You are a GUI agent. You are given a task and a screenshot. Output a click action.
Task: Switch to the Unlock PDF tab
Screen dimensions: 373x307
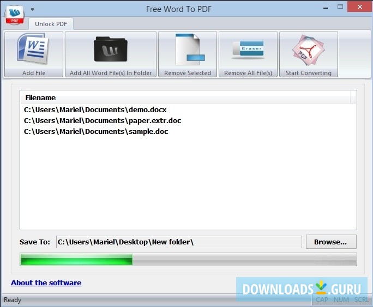pos(51,24)
